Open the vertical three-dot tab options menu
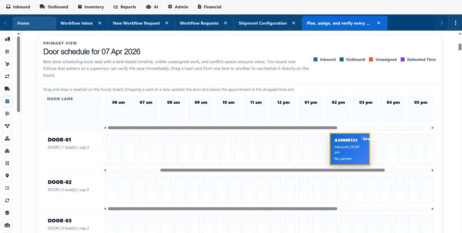 click(x=455, y=23)
